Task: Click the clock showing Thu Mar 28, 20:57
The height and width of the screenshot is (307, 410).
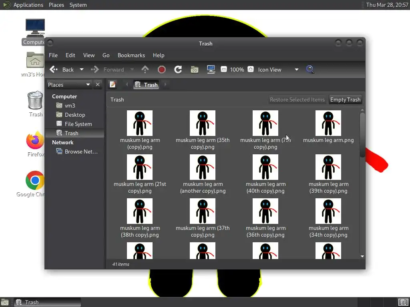Action: [387, 5]
